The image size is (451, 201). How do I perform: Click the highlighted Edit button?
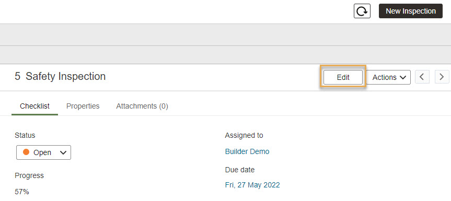tap(343, 77)
